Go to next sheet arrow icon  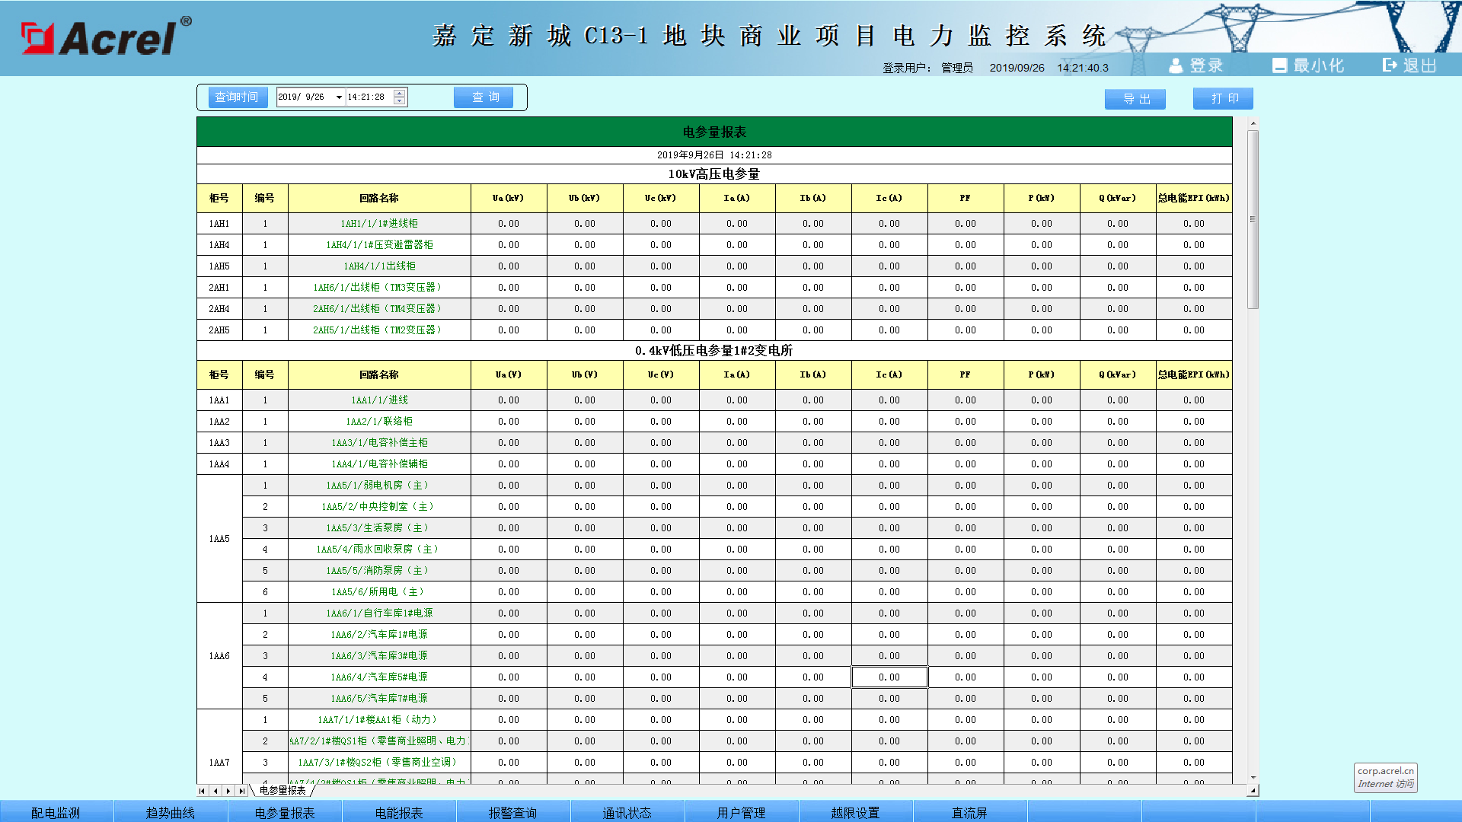pos(228,791)
